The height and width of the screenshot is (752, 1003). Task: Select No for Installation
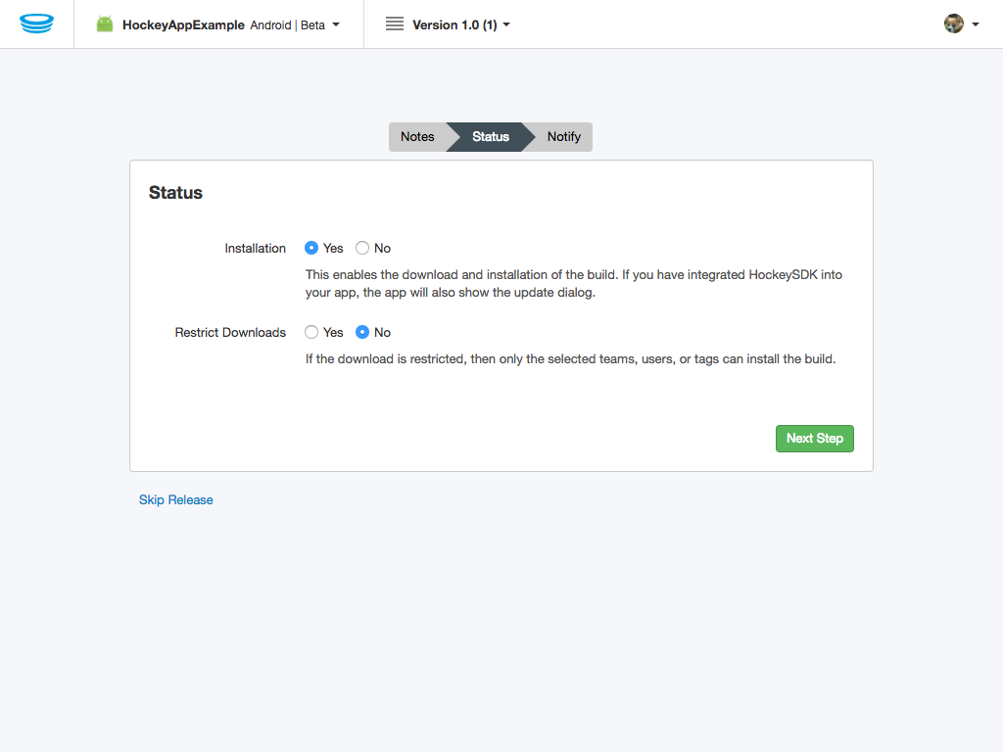pos(362,248)
